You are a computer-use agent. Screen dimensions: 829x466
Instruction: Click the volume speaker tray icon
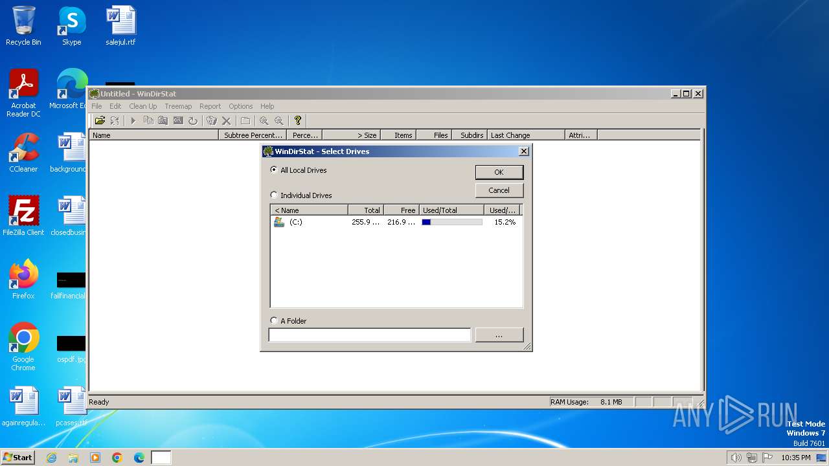click(736, 458)
